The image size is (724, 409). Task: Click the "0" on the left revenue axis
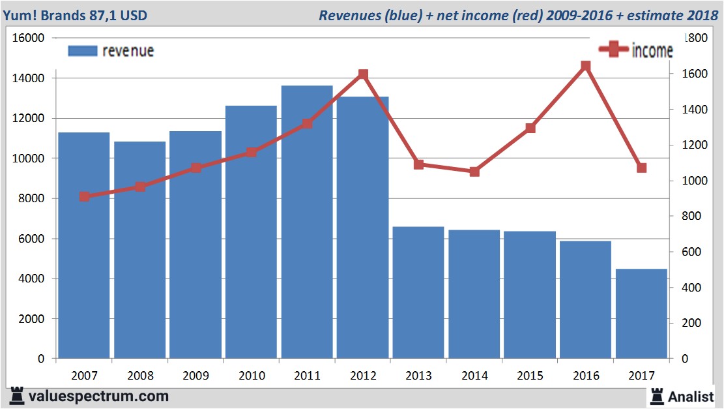pyautogui.click(x=41, y=359)
